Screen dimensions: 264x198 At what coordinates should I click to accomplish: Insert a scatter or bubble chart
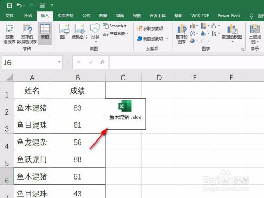(x=204, y=41)
